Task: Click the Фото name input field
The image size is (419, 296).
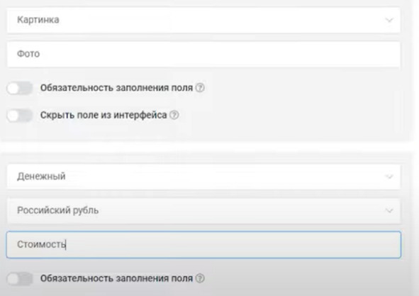Action: (203, 54)
